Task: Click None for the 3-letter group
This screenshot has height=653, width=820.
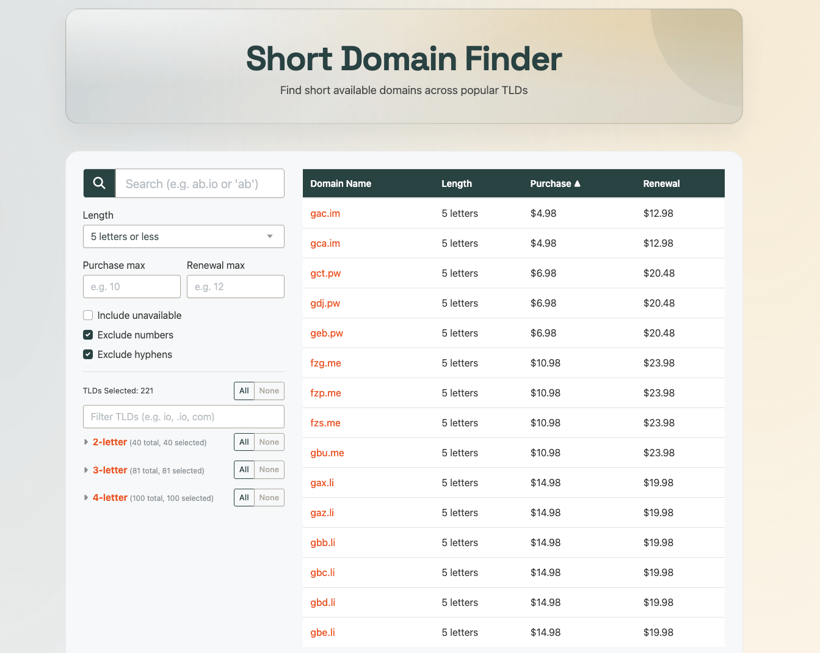Action: click(x=269, y=469)
